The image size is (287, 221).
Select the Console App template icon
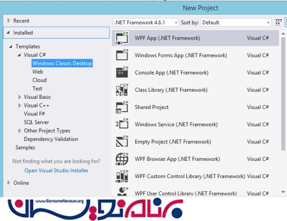pyautogui.click(x=122, y=73)
